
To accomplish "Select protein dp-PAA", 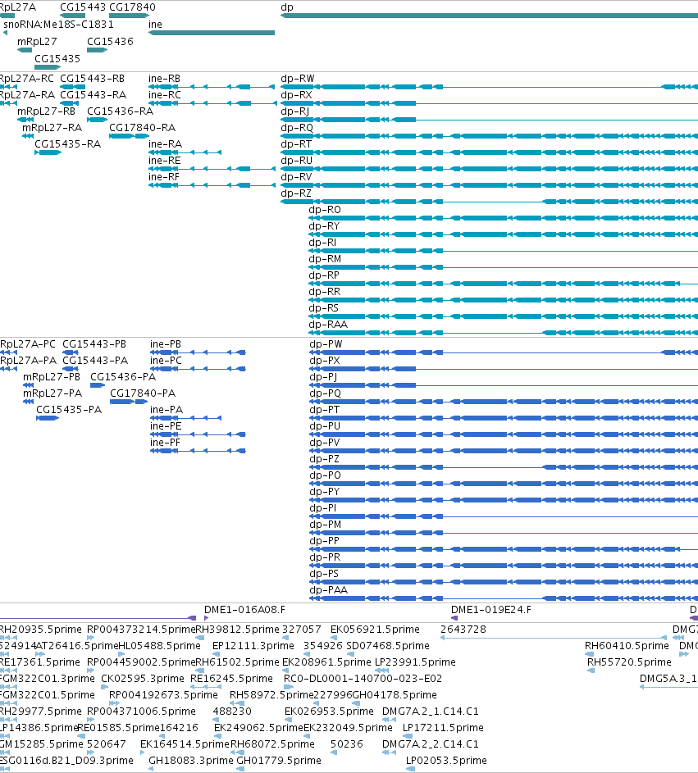I will pyautogui.click(x=504, y=598).
